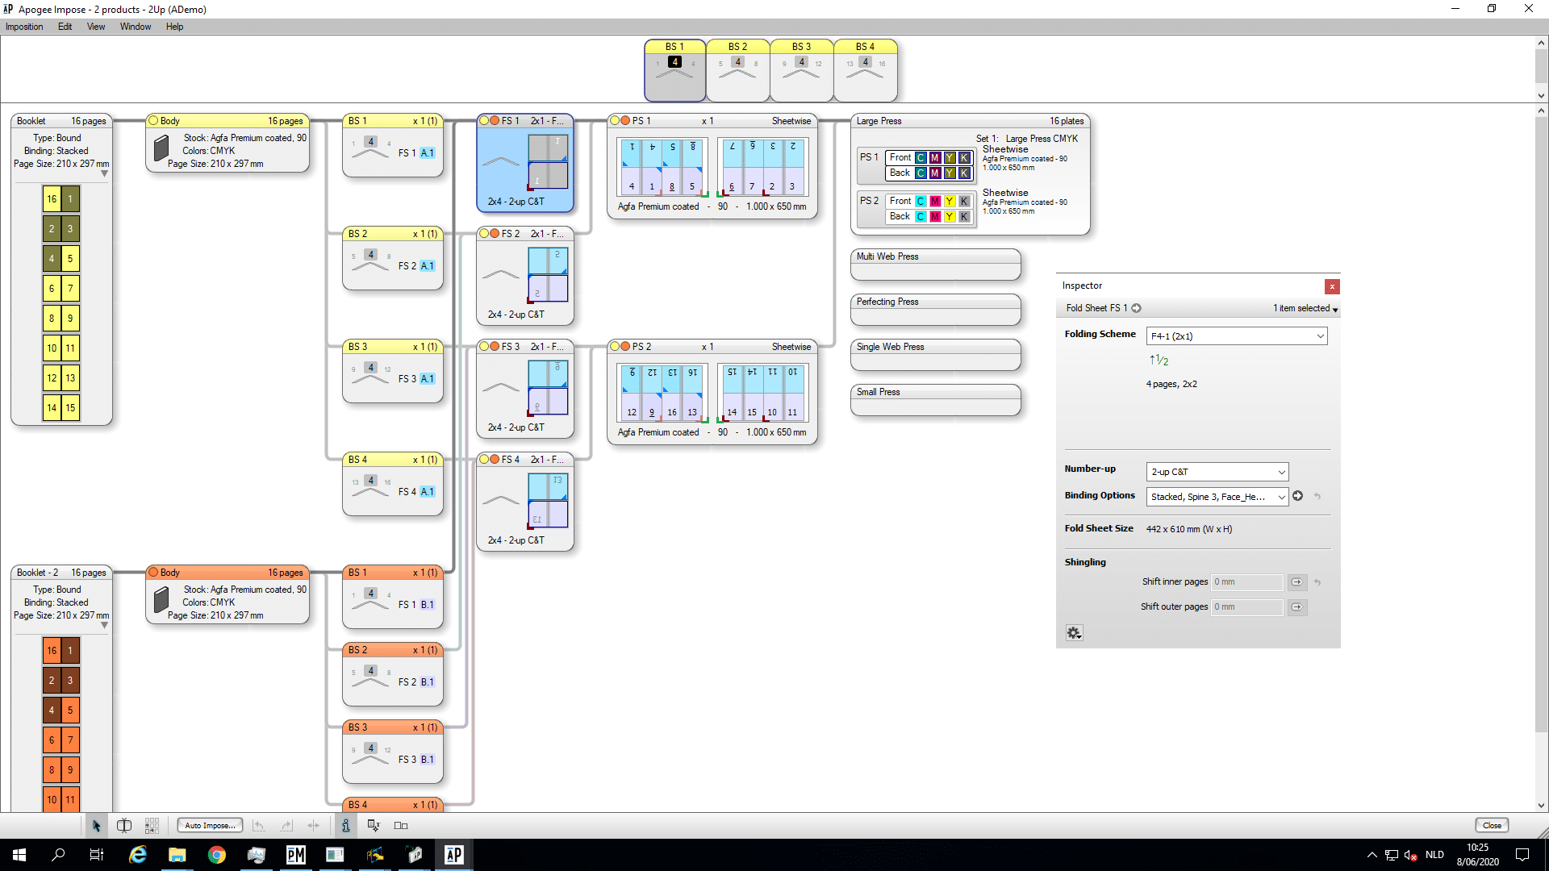Select the FS 3 fold sheet card
This screenshot has width=1549, height=871.
pos(524,388)
